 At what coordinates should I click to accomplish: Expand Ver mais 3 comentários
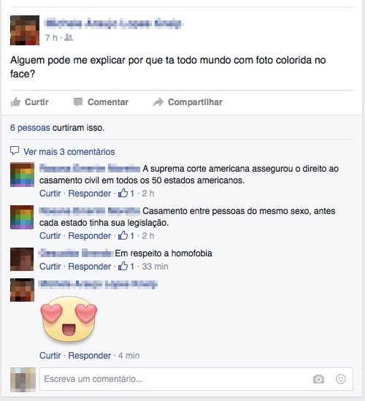[x=69, y=152]
